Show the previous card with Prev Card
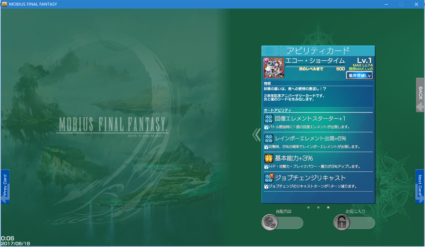This screenshot has width=425, height=247. 5,187
